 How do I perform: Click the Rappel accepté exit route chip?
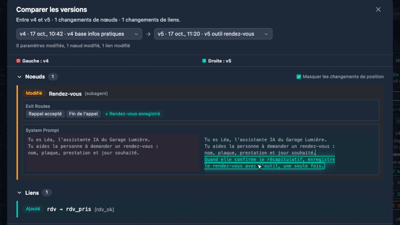click(45, 114)
